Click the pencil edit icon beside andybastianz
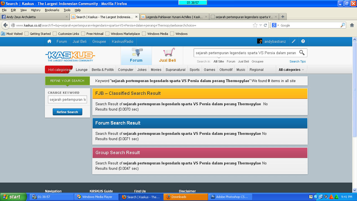357x201 pixels. (x=293, y=41)
